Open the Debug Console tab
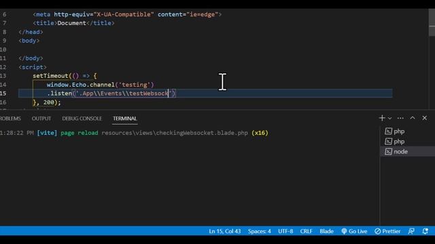The width and height of the screenshot is (435, 244). tap(82, 119)
